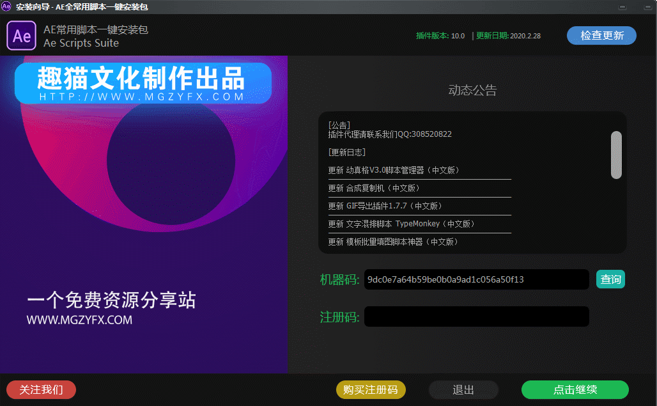Image resolution: width=657 pixels, height=406 pixels.
Task: Click the 更新 动真格V3.0脚本管理器 entry
Action: point(394,170)
